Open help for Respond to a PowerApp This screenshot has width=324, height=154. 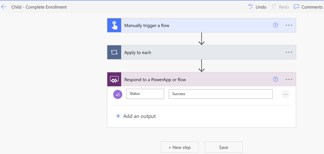[x=275, y=79]
